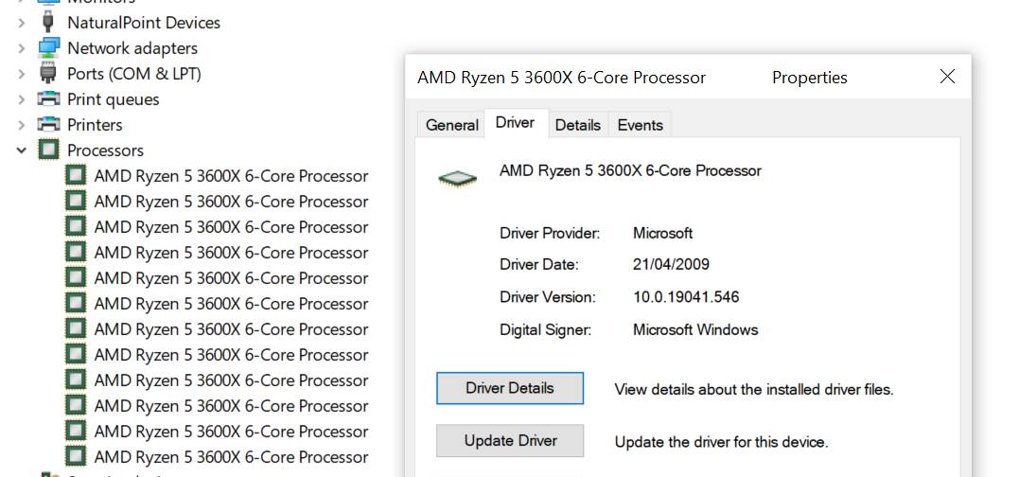Collapse the Processors node
The height and width of the screenshot is (477, 1019).
click(x=22, y=150)
